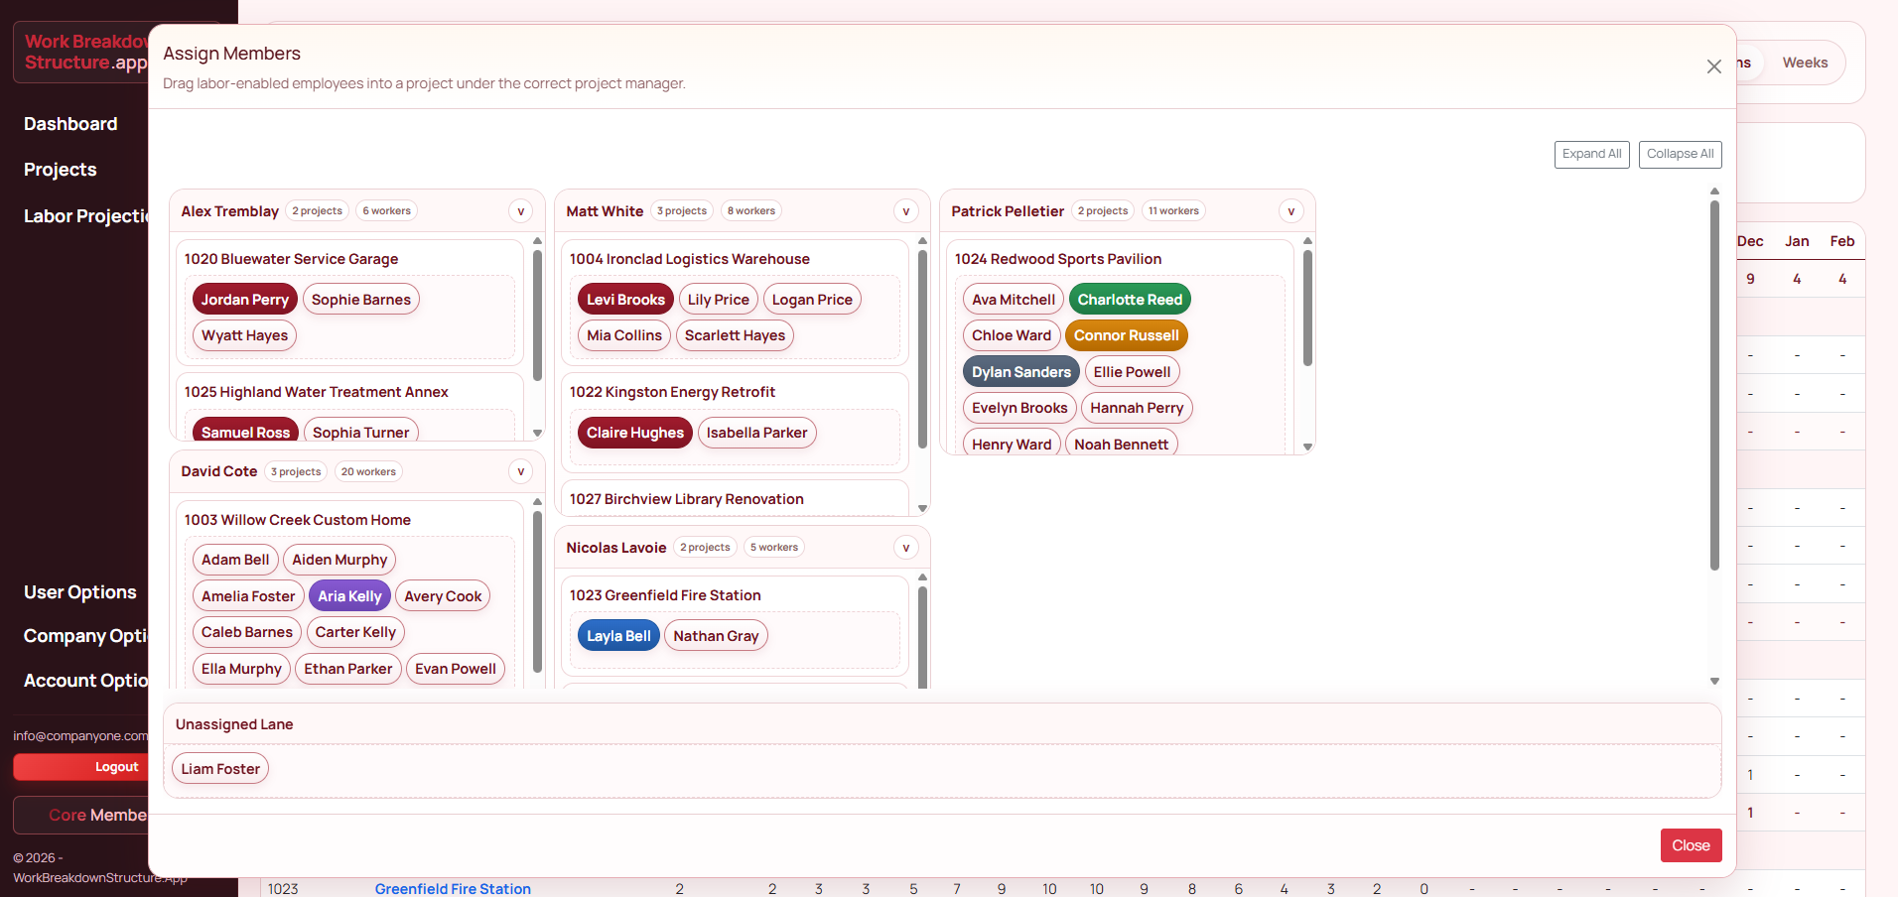This screenshot has width=1898, height=897.
Task: Select the orange Connor Russell chip
Action: (x=1126, y=335)
